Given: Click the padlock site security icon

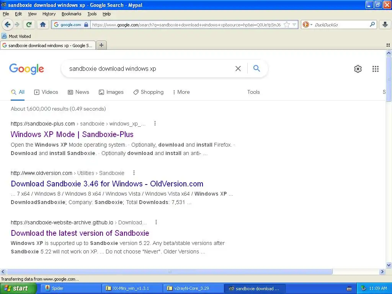Looking at the screenshot, I should (x=86, y=24).
